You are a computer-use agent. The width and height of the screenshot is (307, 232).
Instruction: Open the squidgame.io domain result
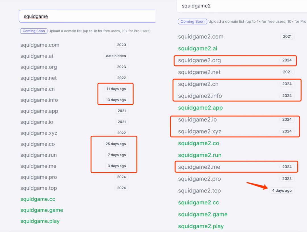click(x=37, y=122)
